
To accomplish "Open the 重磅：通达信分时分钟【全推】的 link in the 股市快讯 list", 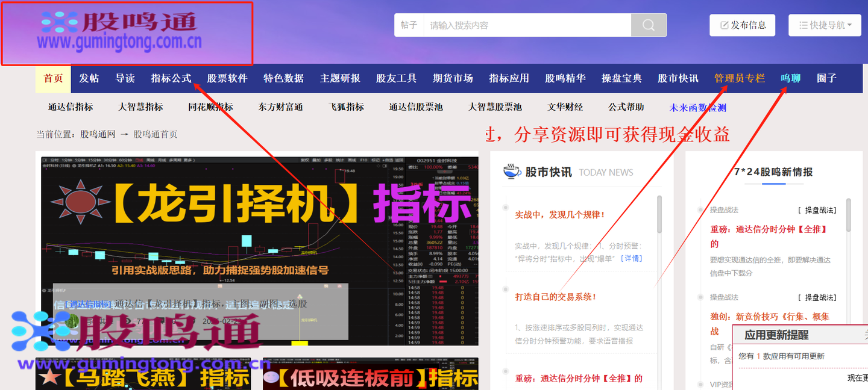I will [x=579, y=379].
